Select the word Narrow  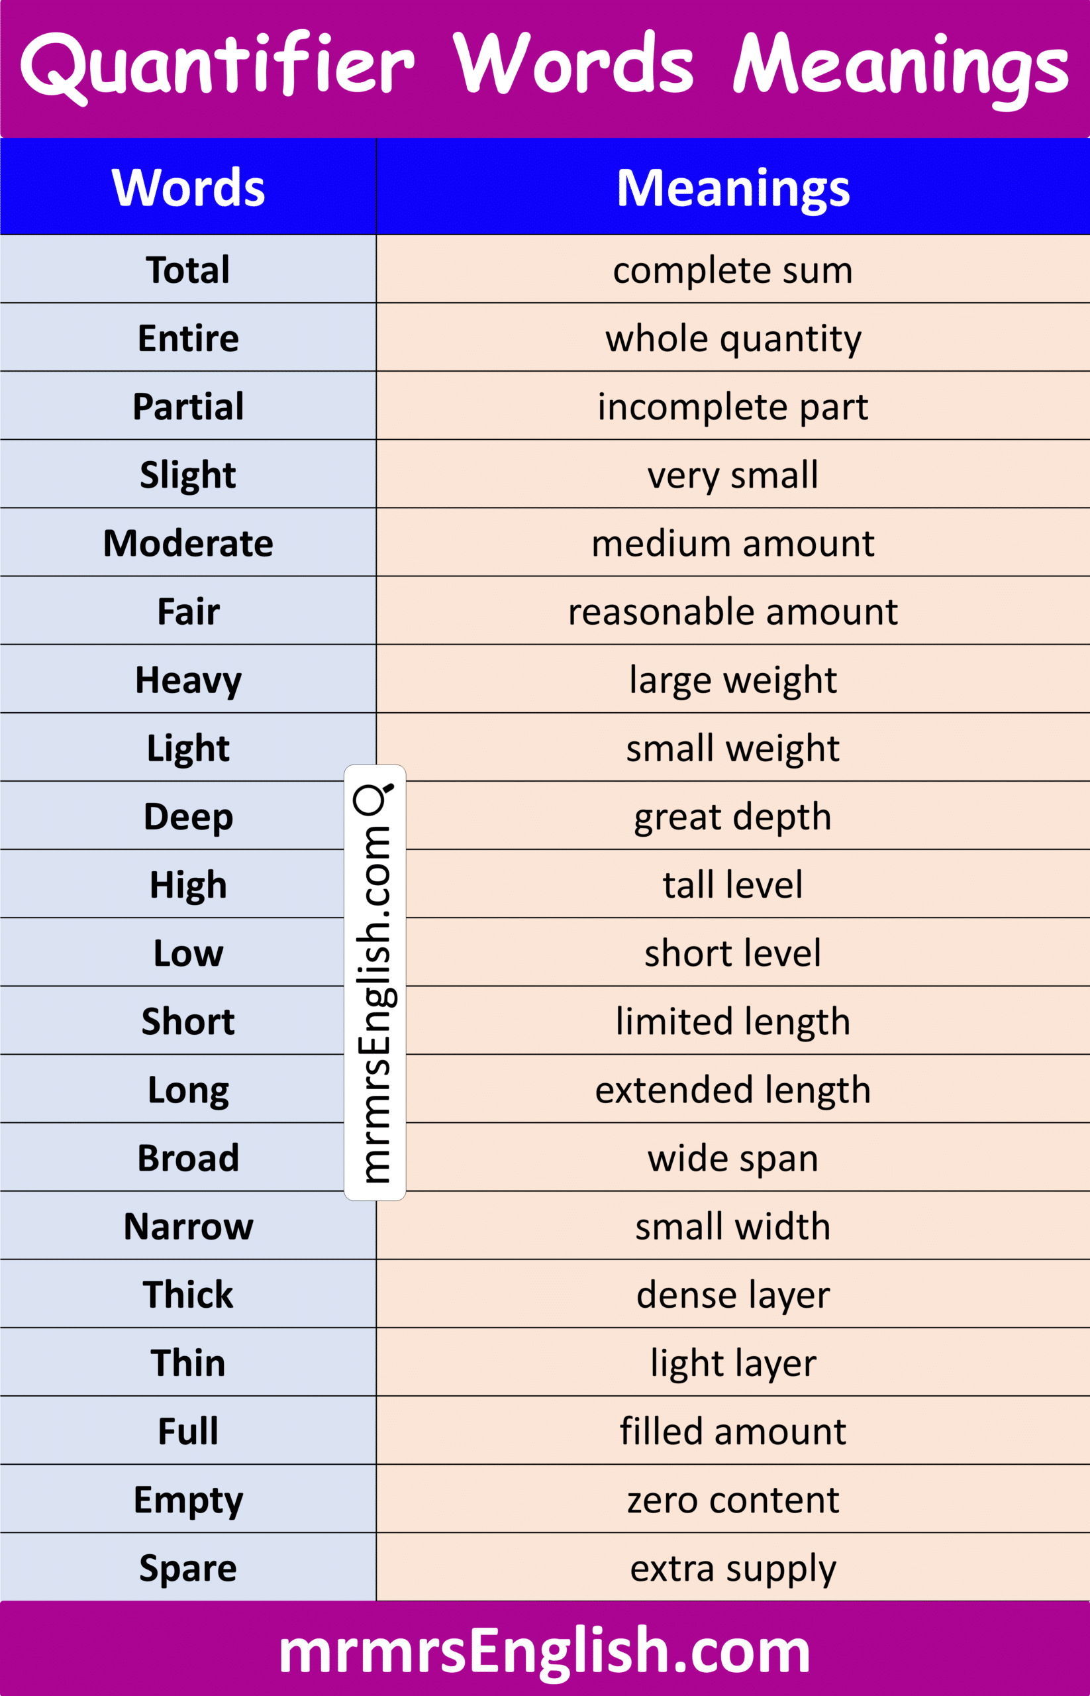[x=188, y=1226]
